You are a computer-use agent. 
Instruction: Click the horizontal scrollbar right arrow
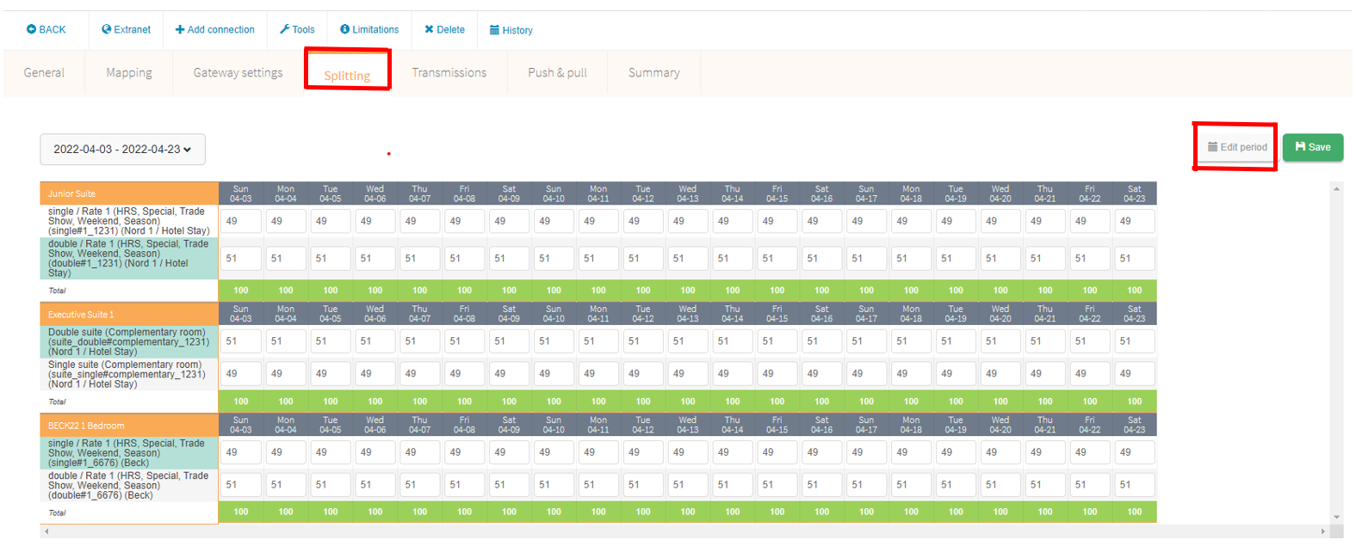pyautogui.click(x=1323, y=532)
